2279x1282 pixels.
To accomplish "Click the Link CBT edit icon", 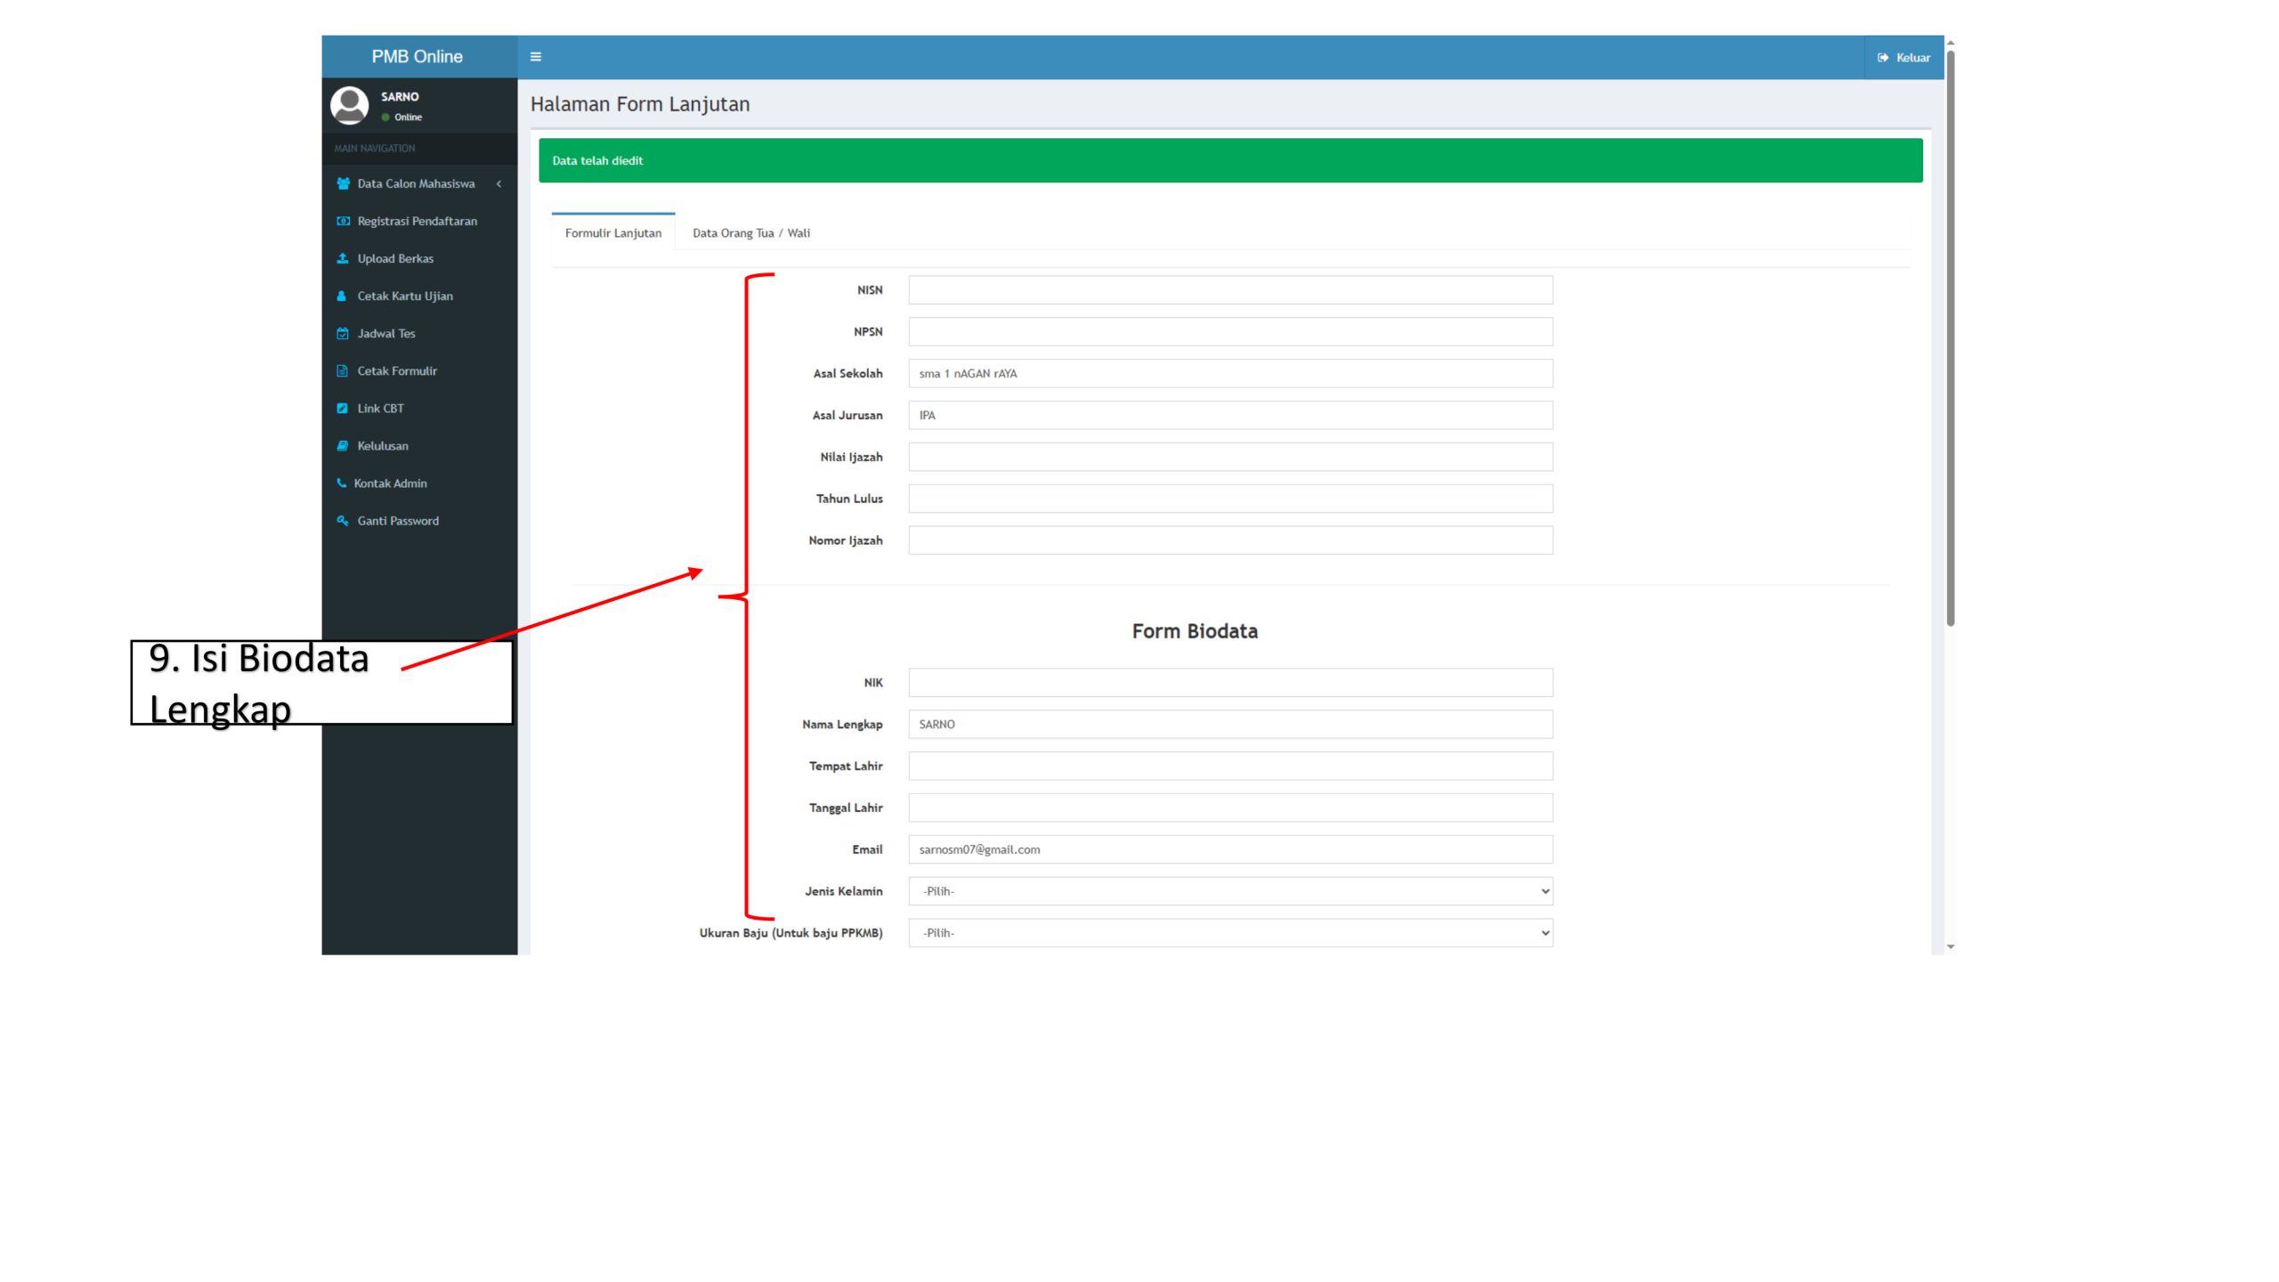I will coord(343,408).
